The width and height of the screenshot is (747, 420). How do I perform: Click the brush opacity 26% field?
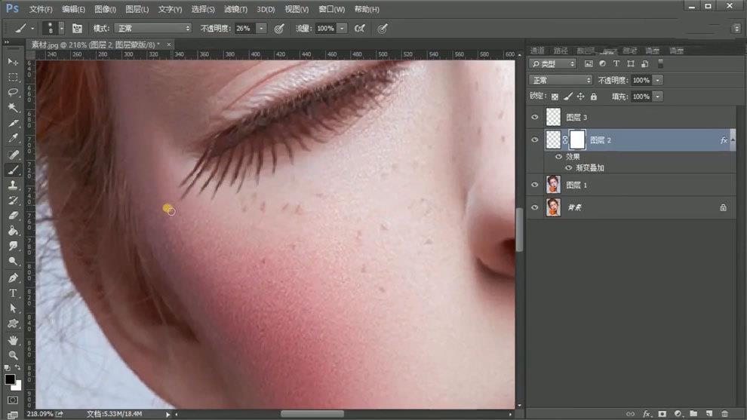(x=244, y=28)
